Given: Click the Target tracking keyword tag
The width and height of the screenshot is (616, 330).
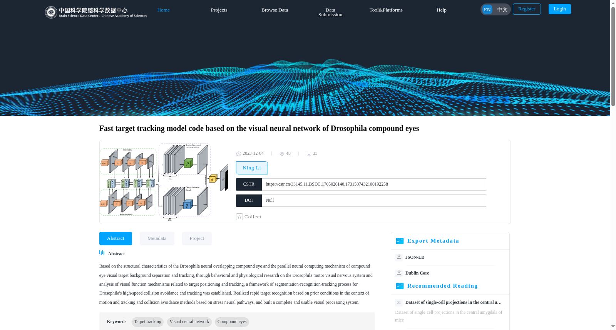Looking at the screenshot, I should pyautogui.click(x=147, y=322).
